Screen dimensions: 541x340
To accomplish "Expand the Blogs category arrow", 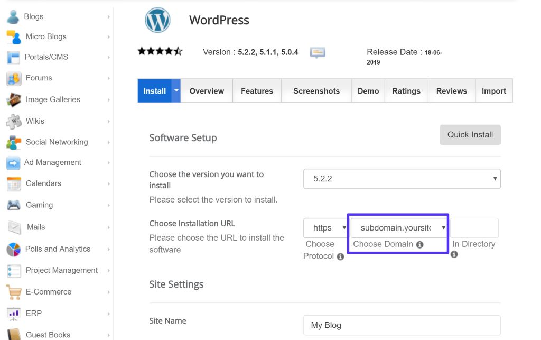I will coord(109,16).
